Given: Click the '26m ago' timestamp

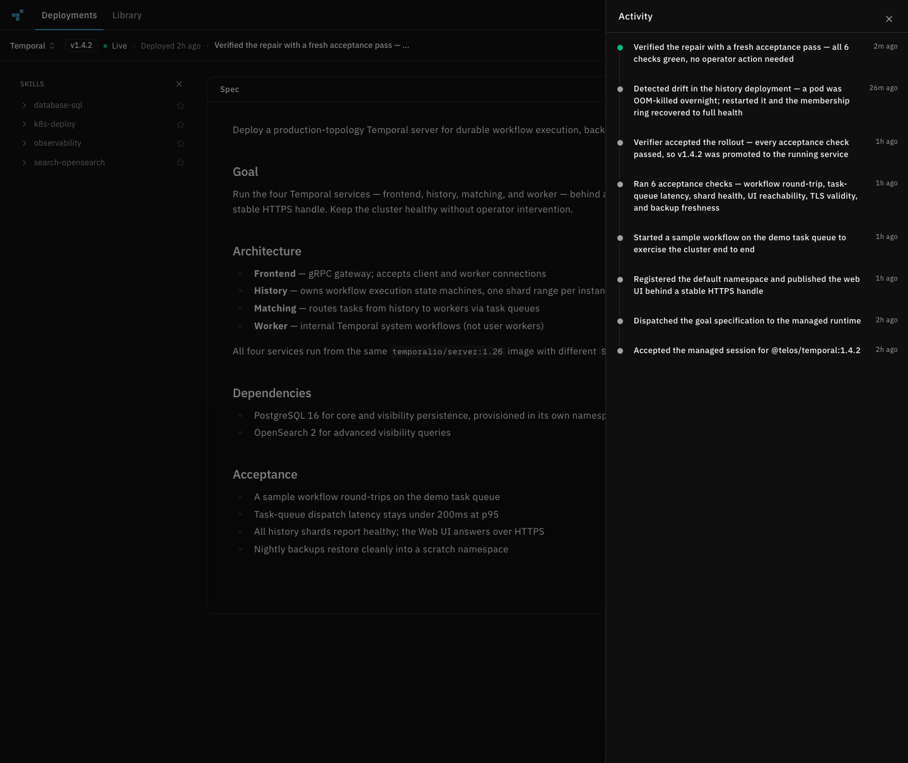Looking at the screenshot, I should (x=883, y=88).
